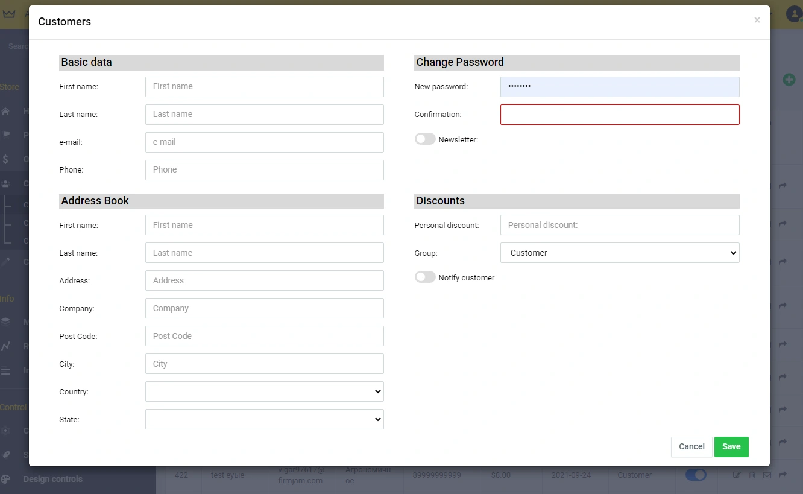This screenshot has height=494, width=803.
Task: Click the Save button
Action: pos(731,446)
